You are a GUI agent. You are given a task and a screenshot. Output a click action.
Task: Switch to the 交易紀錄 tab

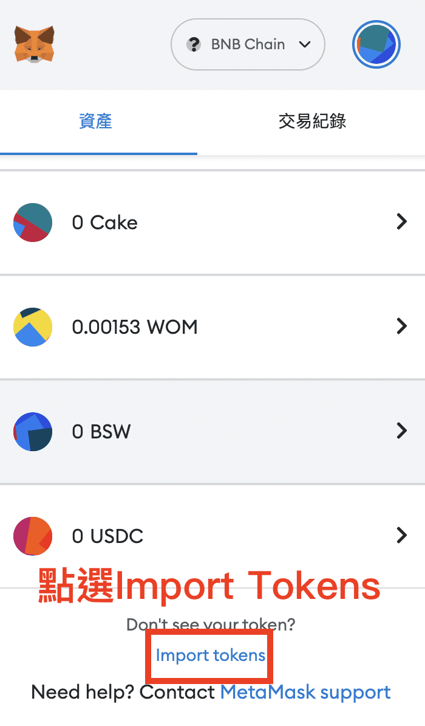point(312,122)
